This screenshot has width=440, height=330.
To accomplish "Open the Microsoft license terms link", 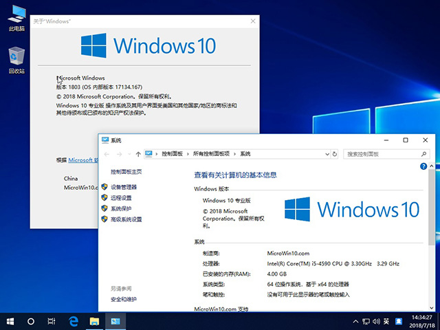I will point(83,160).
